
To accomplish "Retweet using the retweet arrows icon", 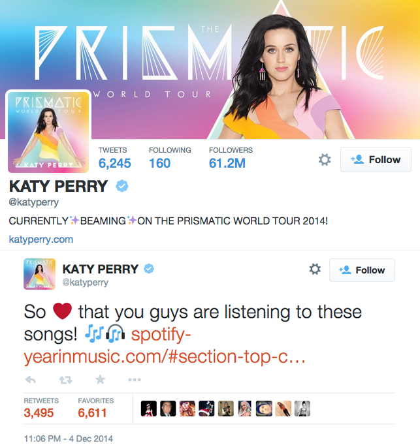I will point(65,380).
